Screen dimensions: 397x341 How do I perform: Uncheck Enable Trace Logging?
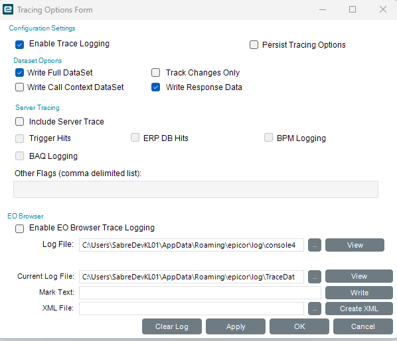coord(19,44)
